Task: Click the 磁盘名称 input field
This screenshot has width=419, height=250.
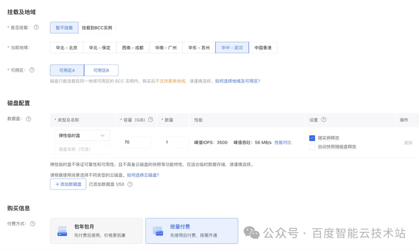Action: [82, 149]
